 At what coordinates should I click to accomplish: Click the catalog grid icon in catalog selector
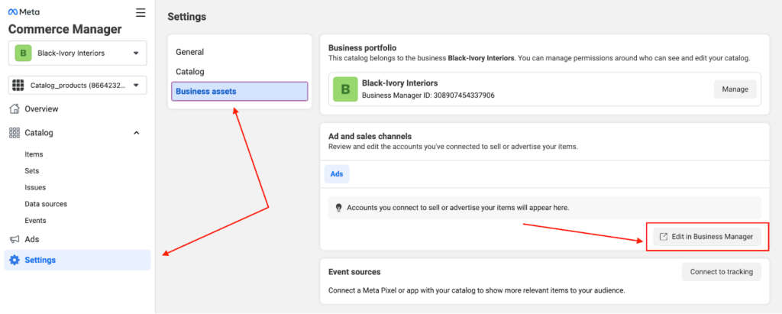tap(18, 86)
